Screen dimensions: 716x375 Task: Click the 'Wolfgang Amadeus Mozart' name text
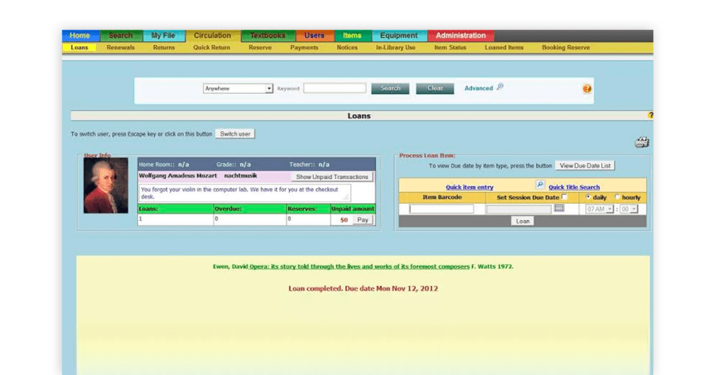(x=178, y=176)
